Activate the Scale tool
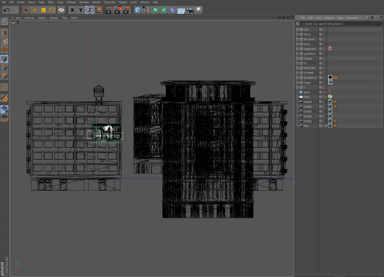384x277 pixels. [x=43, y=10]
